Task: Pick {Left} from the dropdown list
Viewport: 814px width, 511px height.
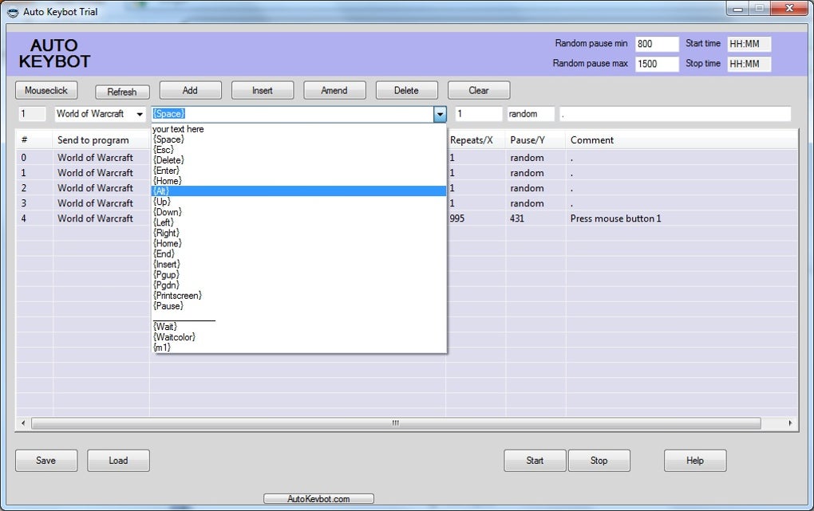Action: (x=299, y=222)
